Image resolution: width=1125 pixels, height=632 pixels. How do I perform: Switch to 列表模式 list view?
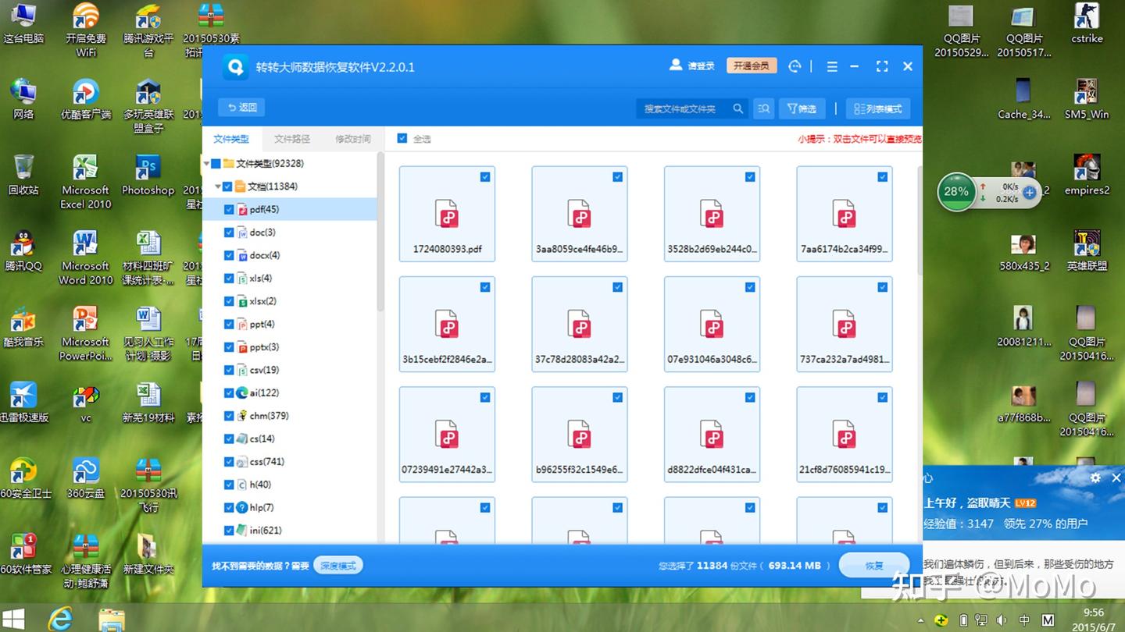[x=878, y=108]
